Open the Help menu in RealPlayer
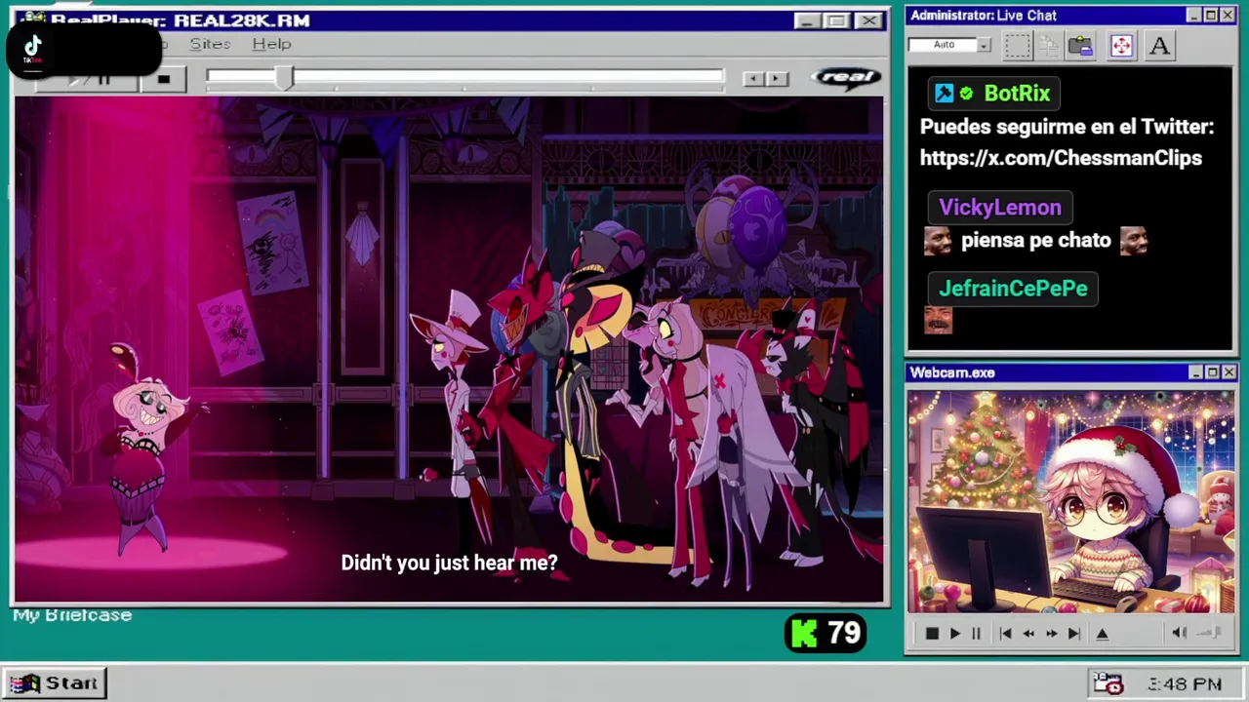The height and width of the screenshot is (702, 1249). point(271,44)
